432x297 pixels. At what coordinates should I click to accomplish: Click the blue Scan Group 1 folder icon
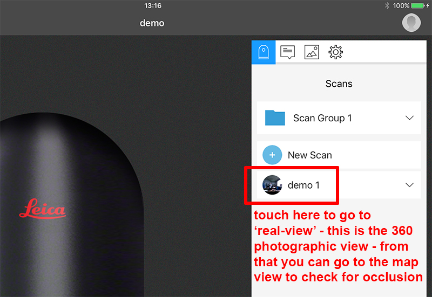[275, 118]
